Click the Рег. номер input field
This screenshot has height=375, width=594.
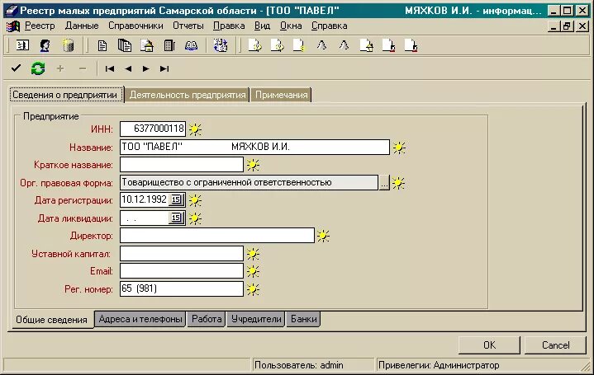point(182,288)
